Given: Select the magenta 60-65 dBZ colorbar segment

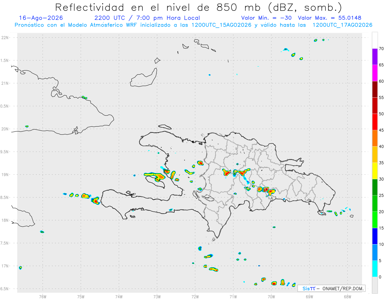Looking at the screenshot, I should [x=375, y=73].
